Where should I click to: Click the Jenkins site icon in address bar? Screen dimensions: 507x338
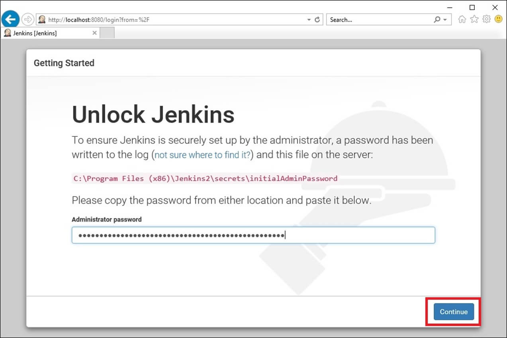click(x=42, y=19)
